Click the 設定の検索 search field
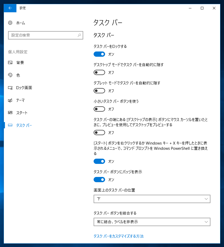The height and width of the screenshot is (247, 224). 46,35
